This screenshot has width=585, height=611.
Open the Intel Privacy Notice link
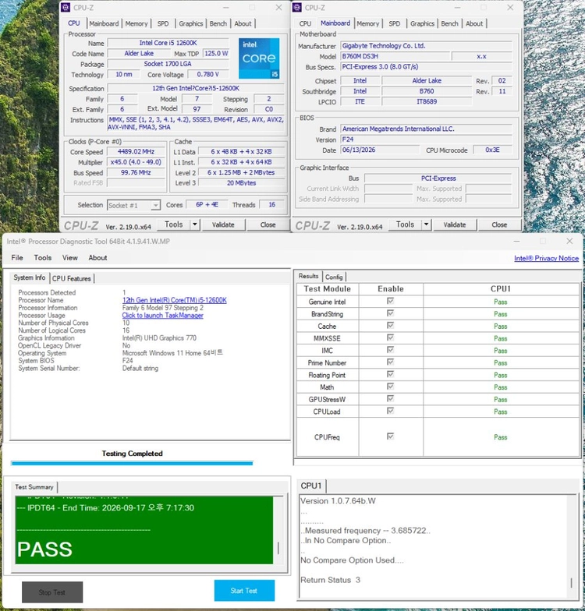point(546,259)
